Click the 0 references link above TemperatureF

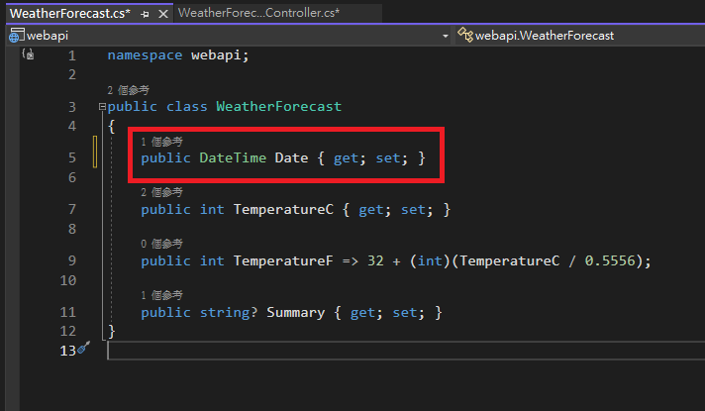[x=162, y=244]
